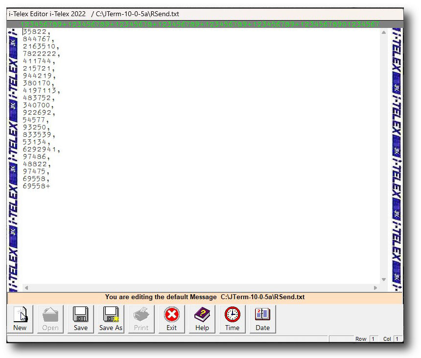Click on the line "215721,"
The height and width of the screenshot is (358, 421).
click(x=39, y=69)
